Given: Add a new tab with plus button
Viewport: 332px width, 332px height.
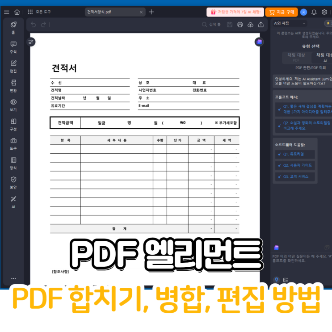Looking at the screenshot, I should (151, 12).
